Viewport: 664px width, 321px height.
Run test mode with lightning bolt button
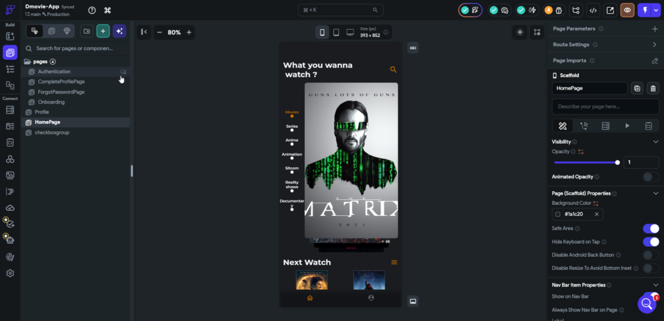pyautogui.click(x=645, y=10)
